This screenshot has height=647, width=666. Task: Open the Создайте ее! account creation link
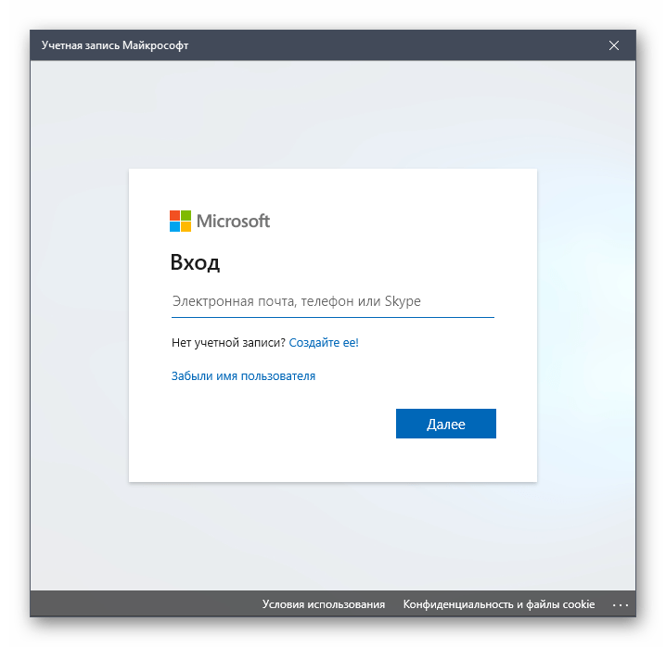pyautogui.click(x=324, y=343)
